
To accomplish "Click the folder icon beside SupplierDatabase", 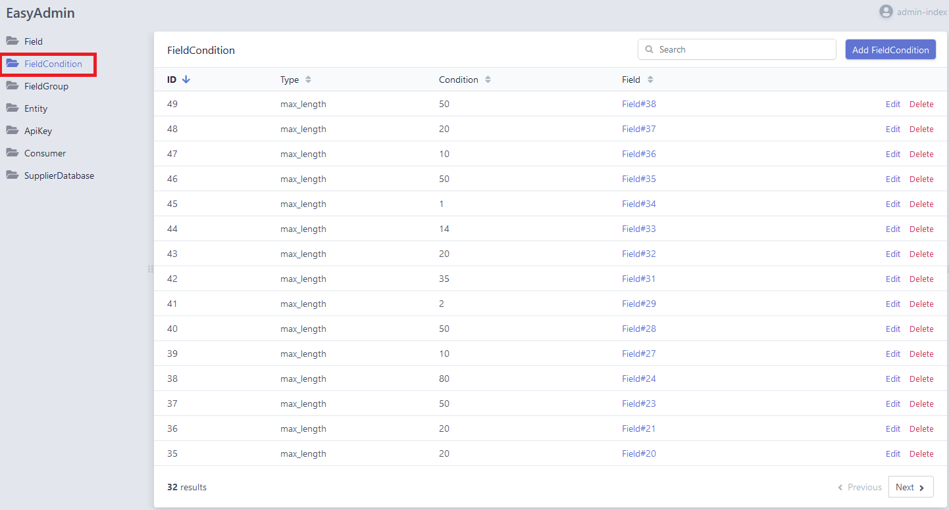I will coord(12,175).
